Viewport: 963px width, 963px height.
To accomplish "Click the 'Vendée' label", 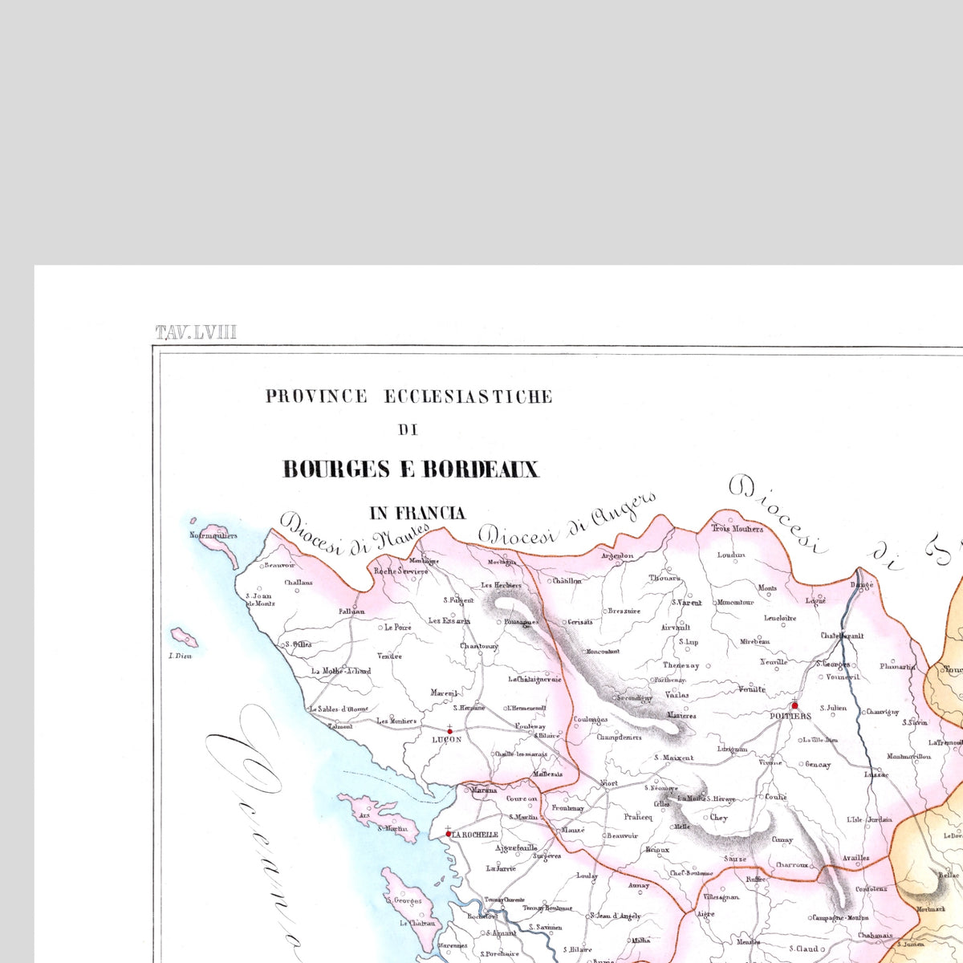I will click(390, 656).
